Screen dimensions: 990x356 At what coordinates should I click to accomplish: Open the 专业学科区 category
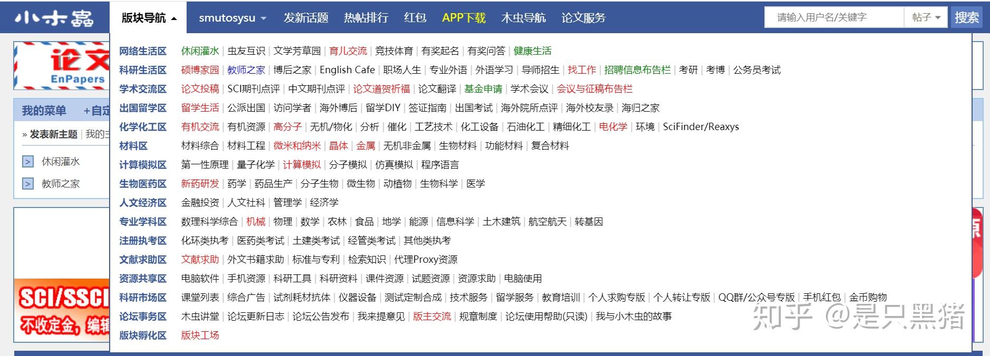pos(143,222)
